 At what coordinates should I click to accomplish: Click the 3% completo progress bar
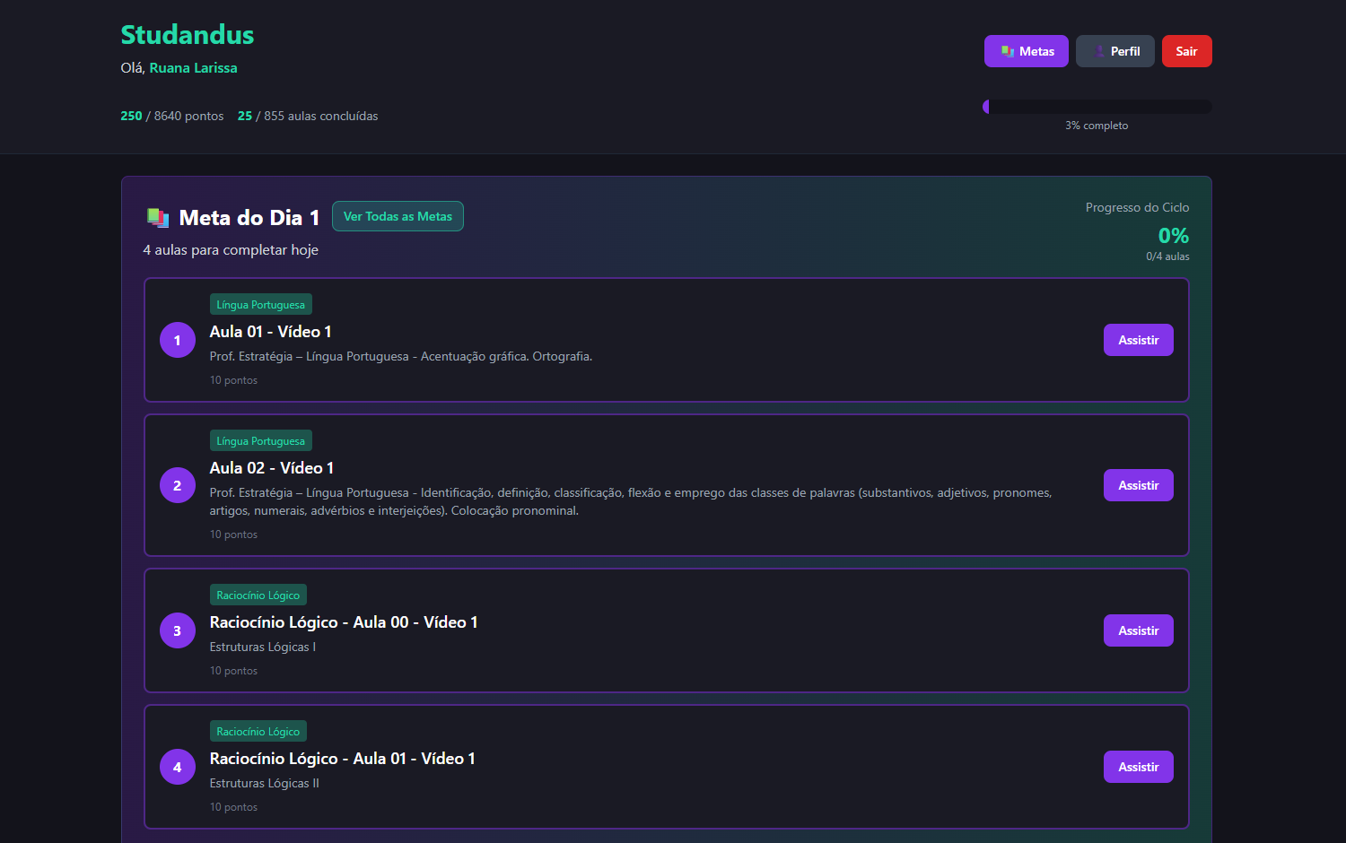1097,107
